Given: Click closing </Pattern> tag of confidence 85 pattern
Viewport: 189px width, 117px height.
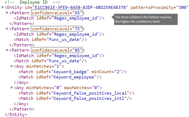Looking at the screenshot, I should 22,109.
